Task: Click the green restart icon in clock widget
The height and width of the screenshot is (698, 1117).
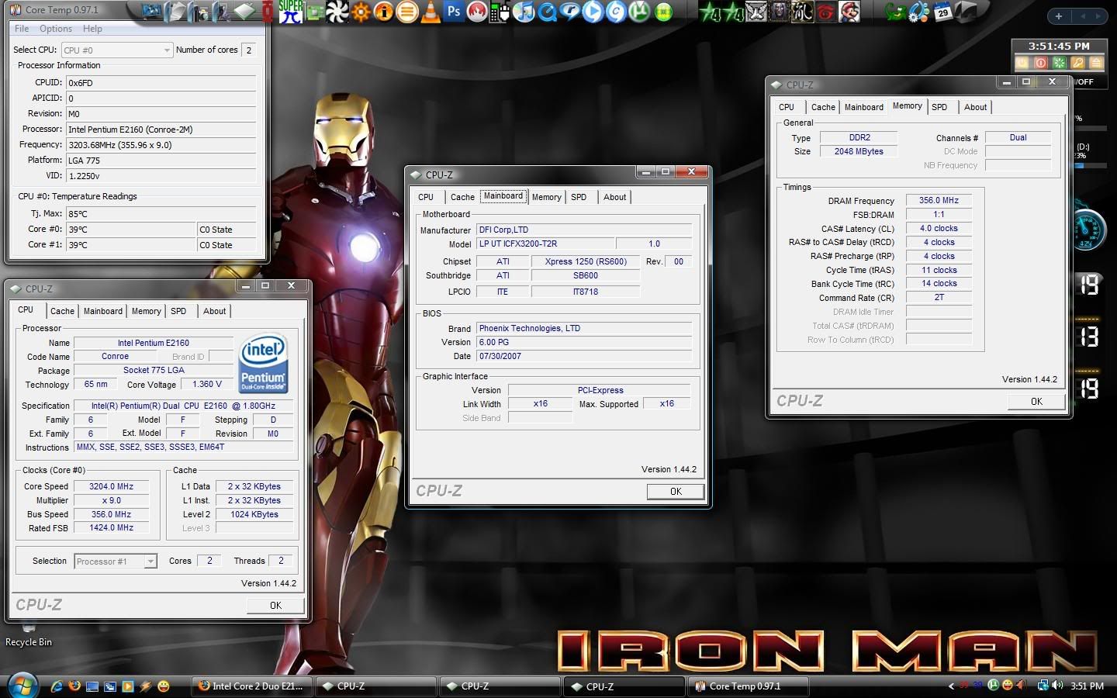Action: point(1059,63)
